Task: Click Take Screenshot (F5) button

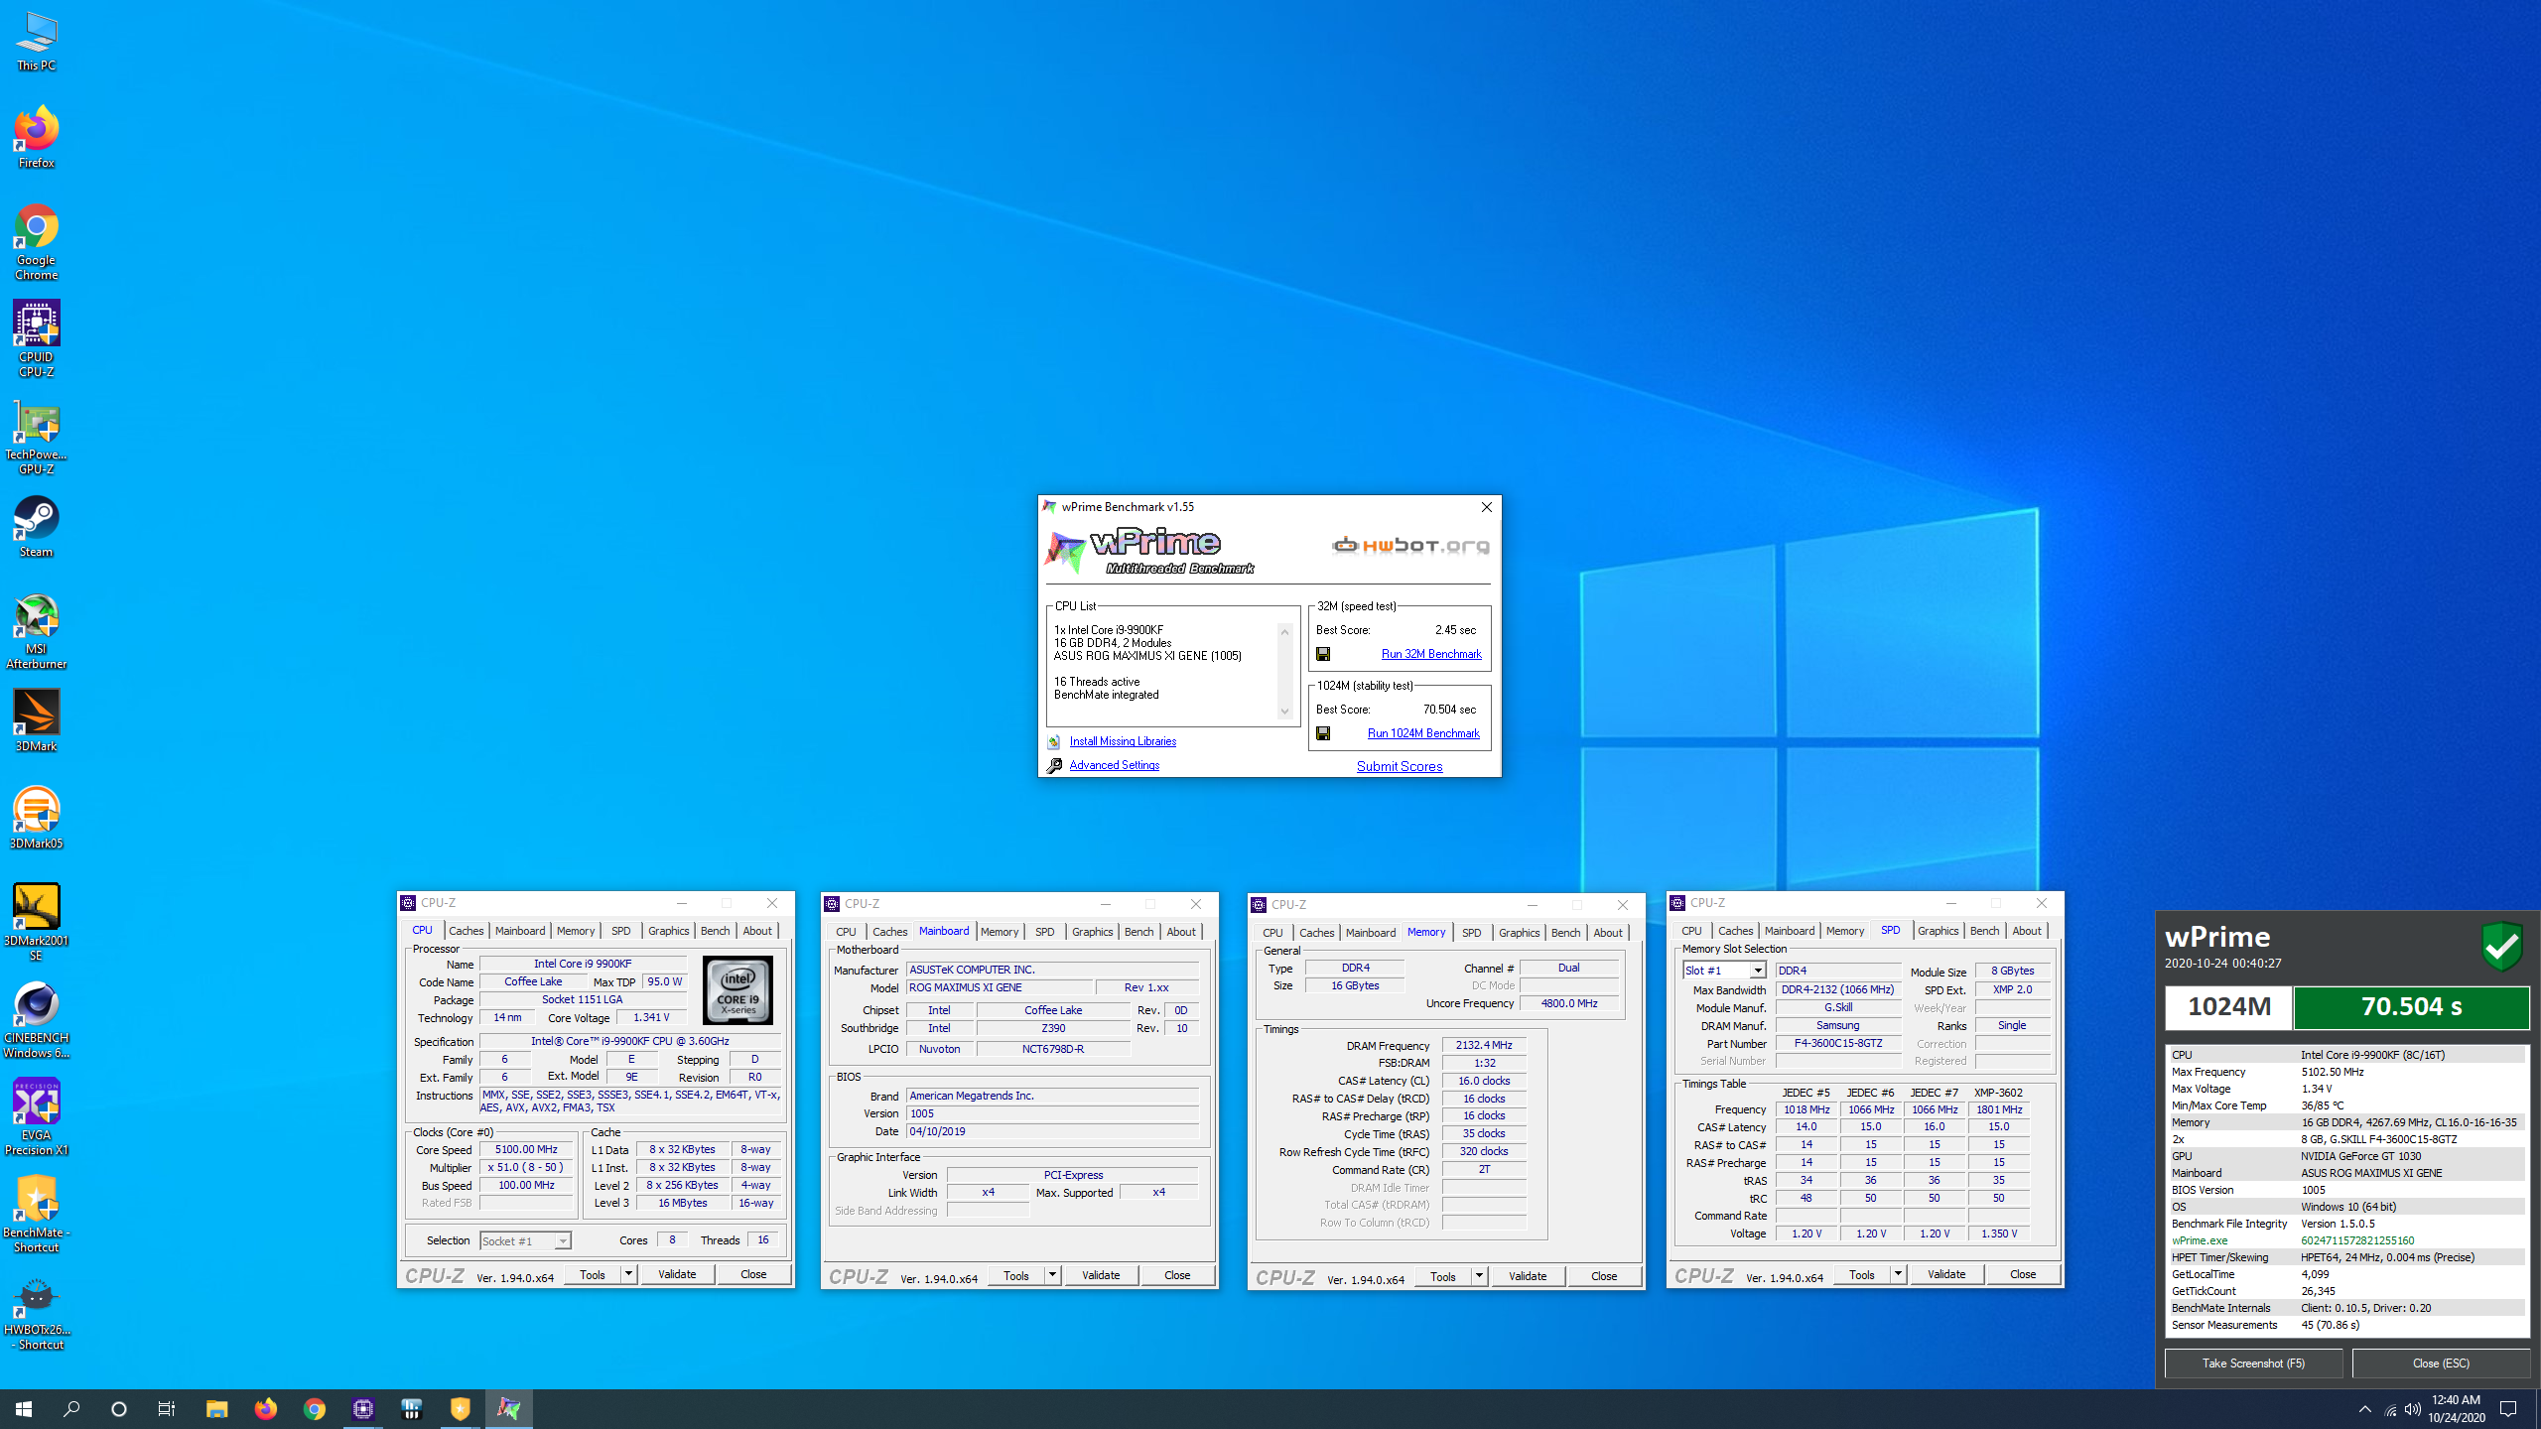Action: [2253, 1364]
